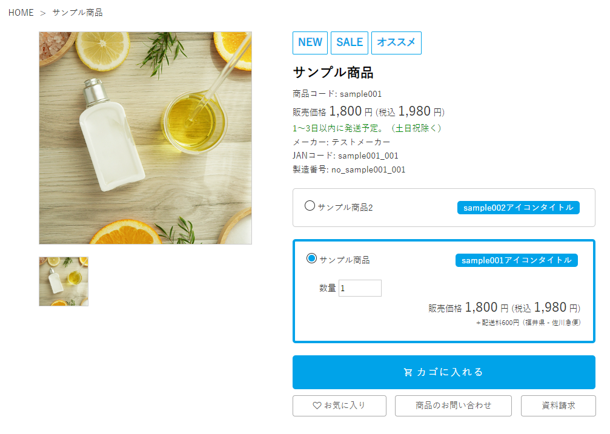Click the main product image

coord(145,138)
